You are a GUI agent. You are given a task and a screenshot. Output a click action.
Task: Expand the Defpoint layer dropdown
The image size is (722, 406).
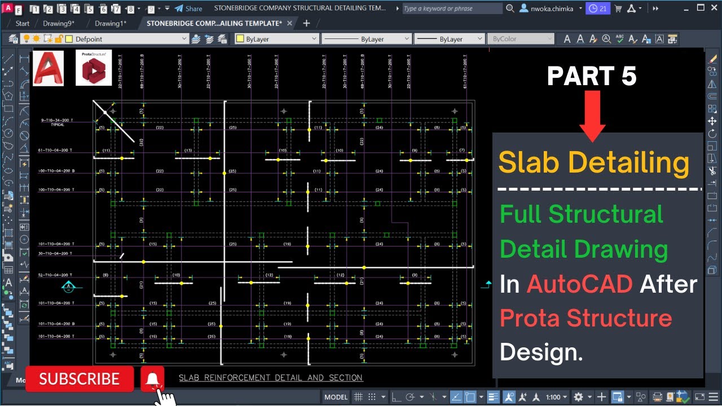183,39
